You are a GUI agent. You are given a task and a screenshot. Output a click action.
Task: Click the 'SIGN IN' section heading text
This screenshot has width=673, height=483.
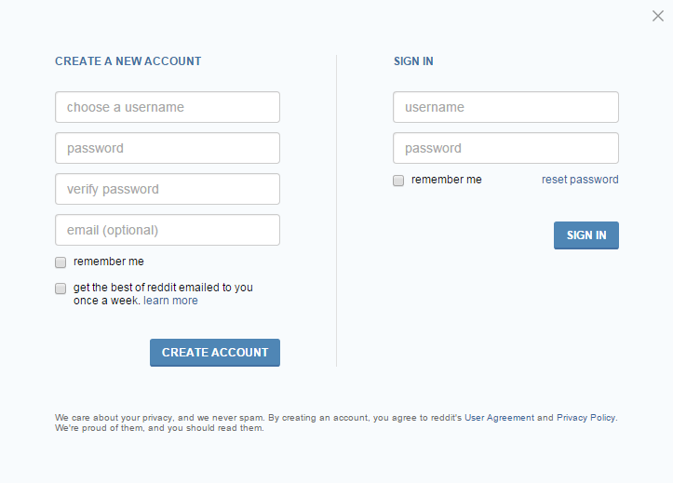click(x=413, y=61)
